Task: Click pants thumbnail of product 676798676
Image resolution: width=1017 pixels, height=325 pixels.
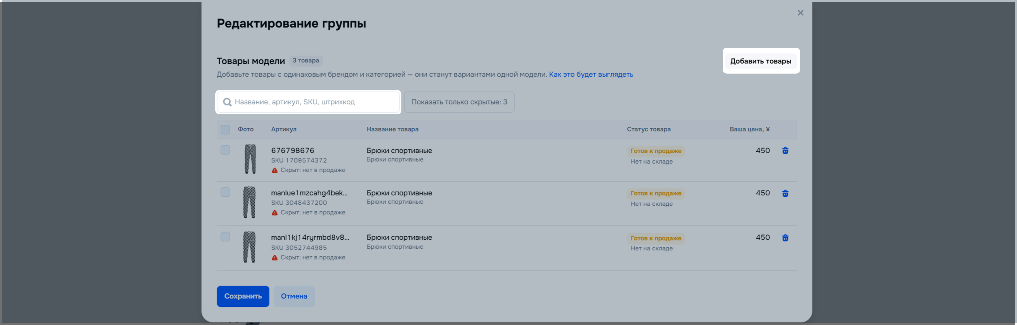Action: point(249,159)
